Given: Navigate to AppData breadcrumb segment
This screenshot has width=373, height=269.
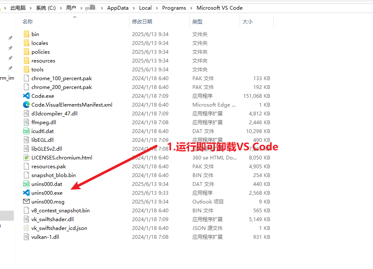Looking at the screenshot, I should [118, 8].
